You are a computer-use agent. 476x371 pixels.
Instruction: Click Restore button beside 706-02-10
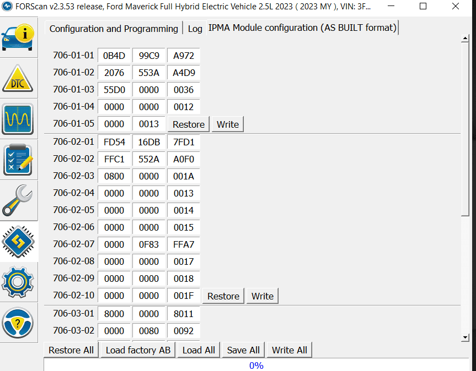pyautogui.click(x=223, y=296)
